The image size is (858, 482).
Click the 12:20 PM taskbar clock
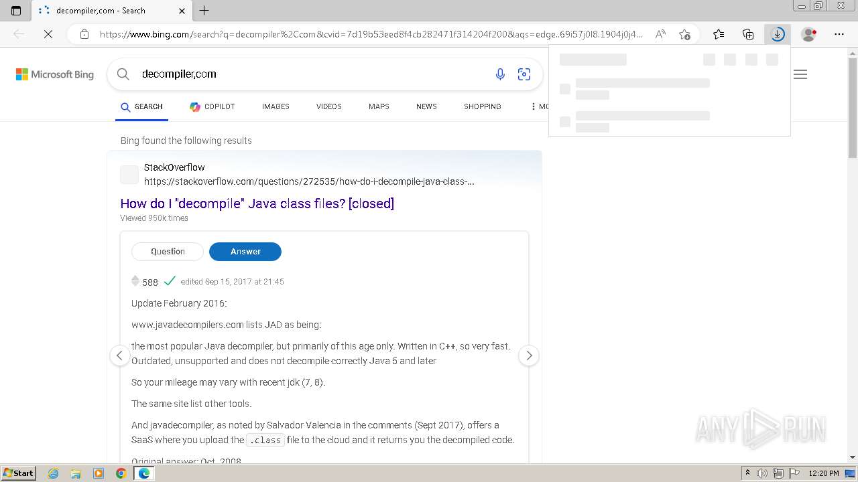click(824, 473)
